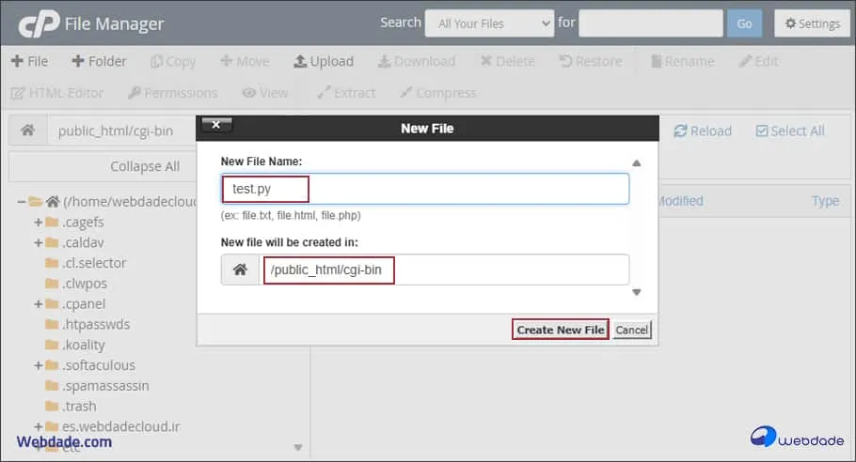Click the home icon beside the path field
856x462 pixels.
27,131
